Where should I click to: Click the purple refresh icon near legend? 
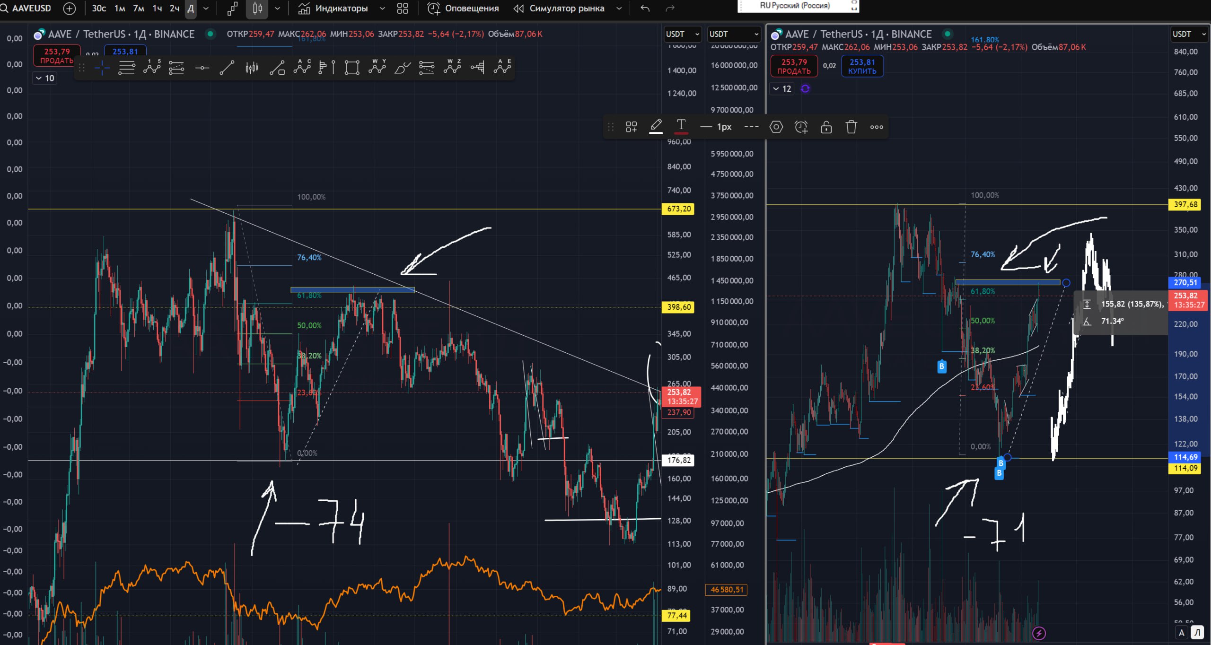[x=805, y=88]
